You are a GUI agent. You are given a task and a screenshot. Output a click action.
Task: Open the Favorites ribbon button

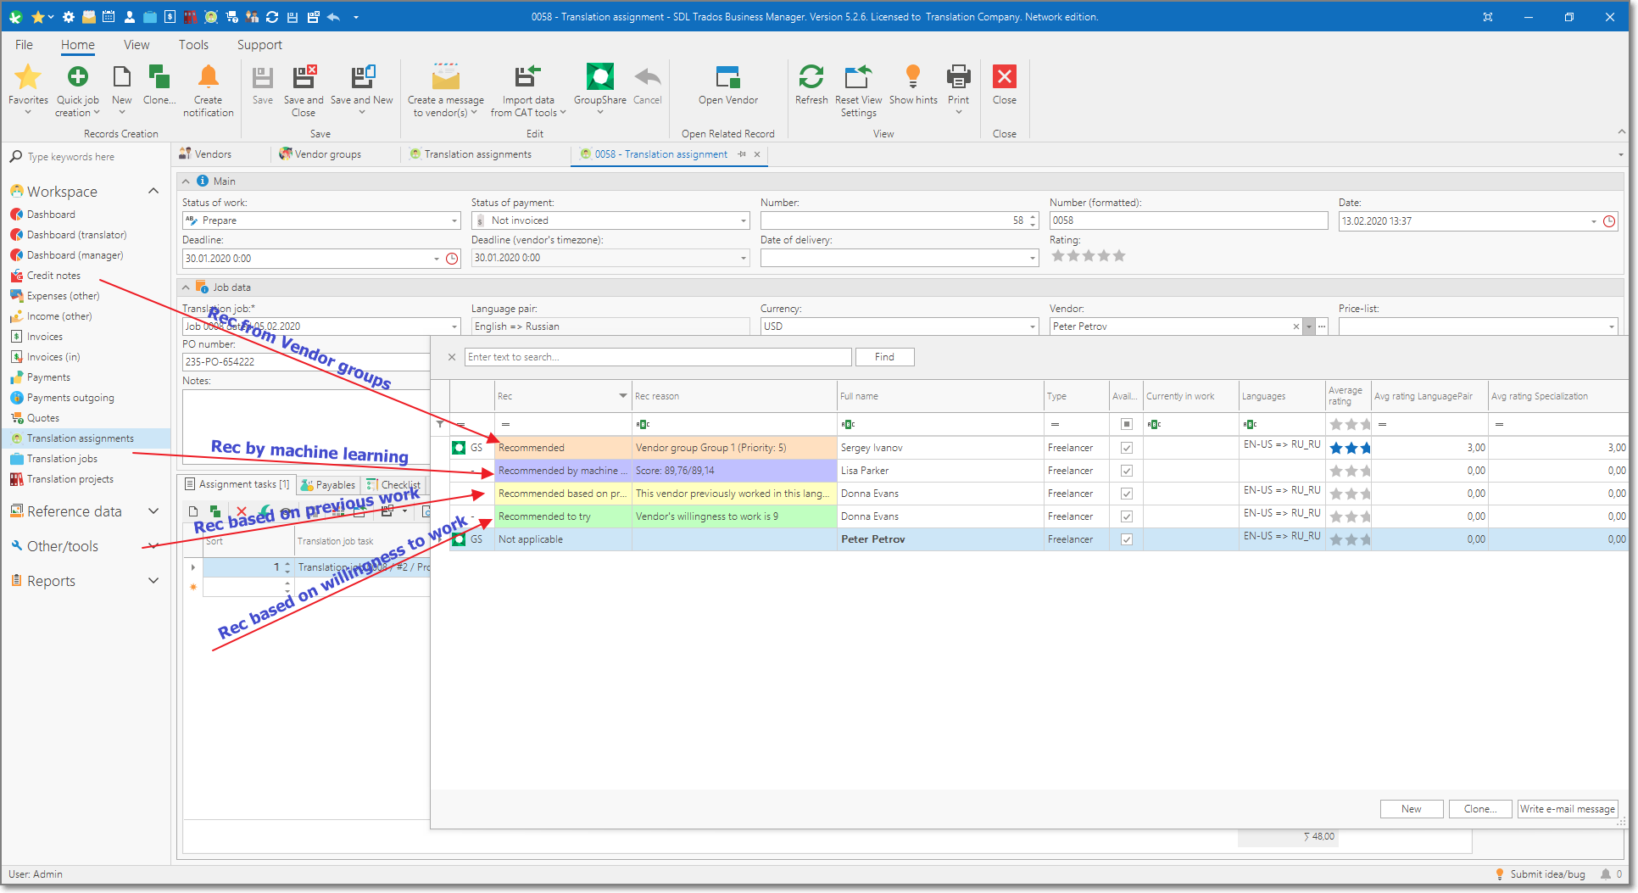[28, 88]
